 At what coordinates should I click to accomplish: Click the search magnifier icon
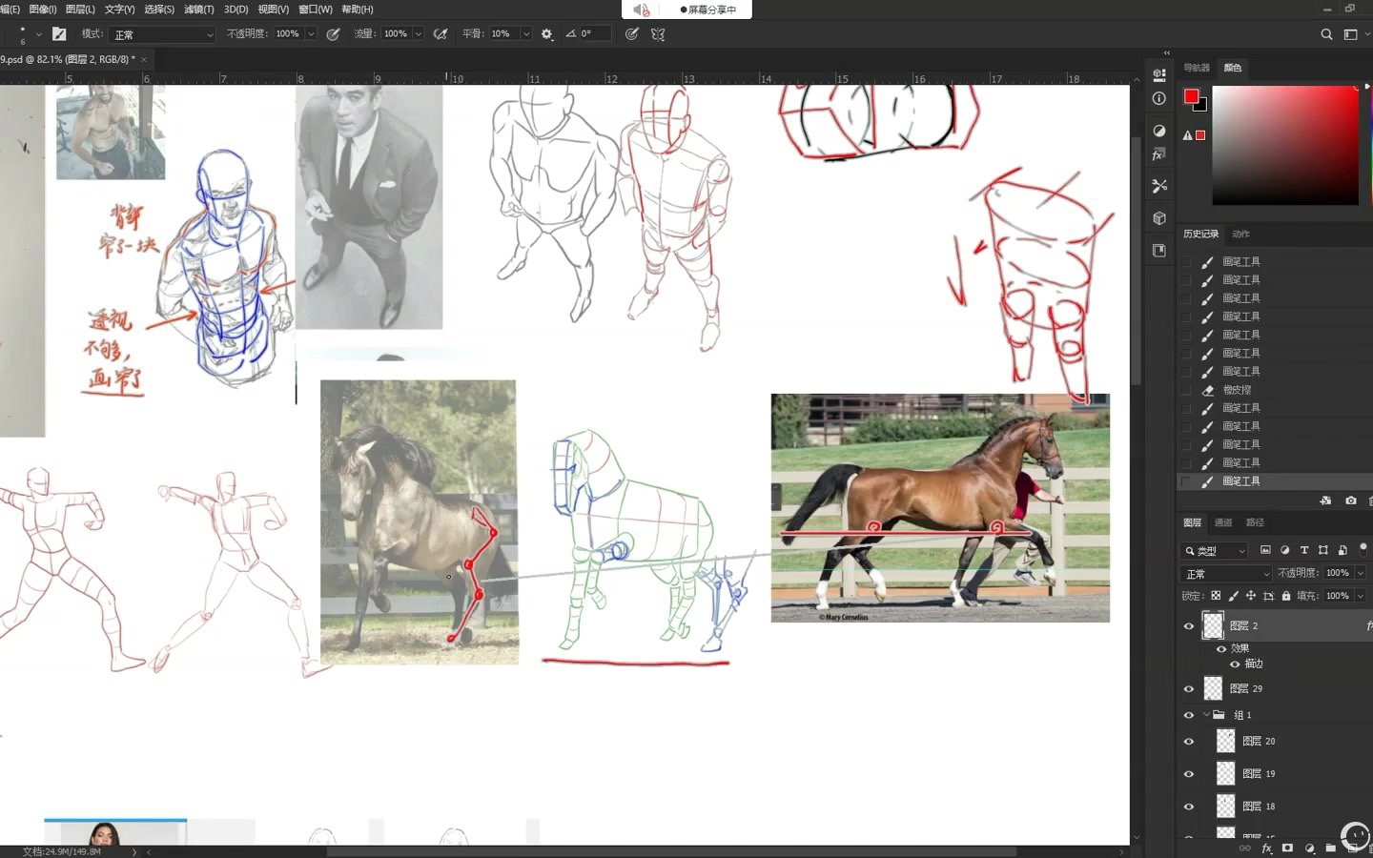(1326, 33)
